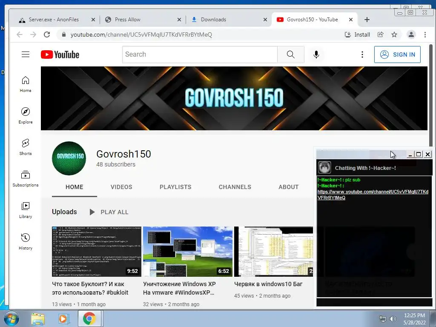Click the !~Hacker~! chat avatar
This screenshot has width=436, height=327.
324,168
